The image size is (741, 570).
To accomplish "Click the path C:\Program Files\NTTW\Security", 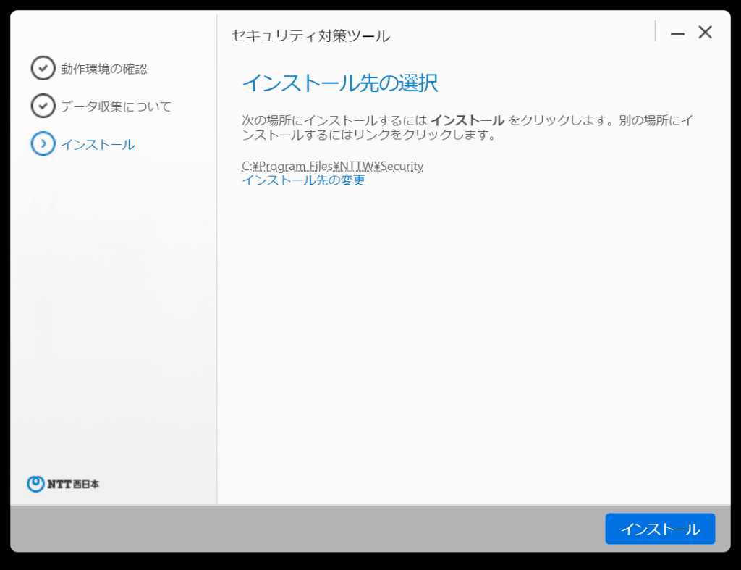I will click(x=333, y=166).
